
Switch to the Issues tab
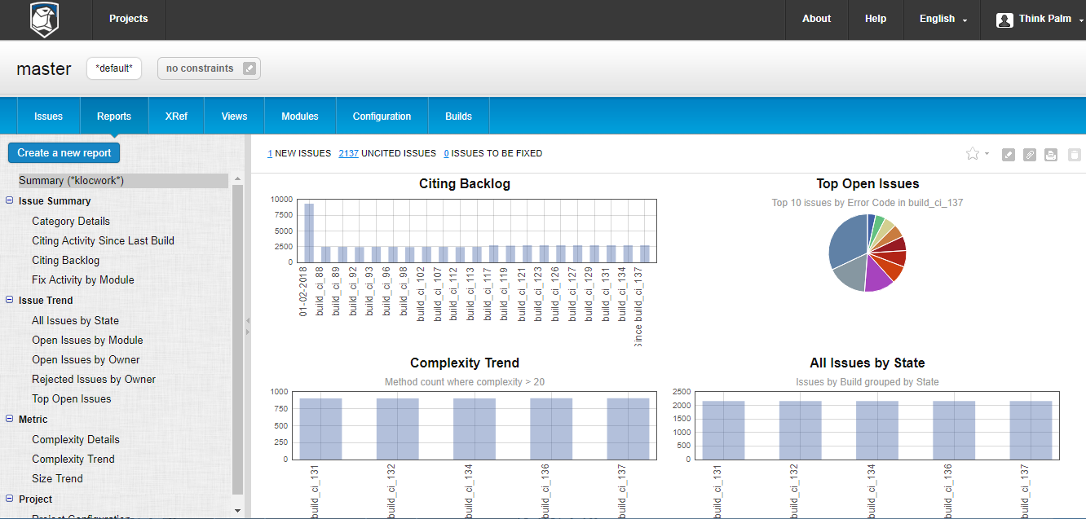(x=48, y=117)
